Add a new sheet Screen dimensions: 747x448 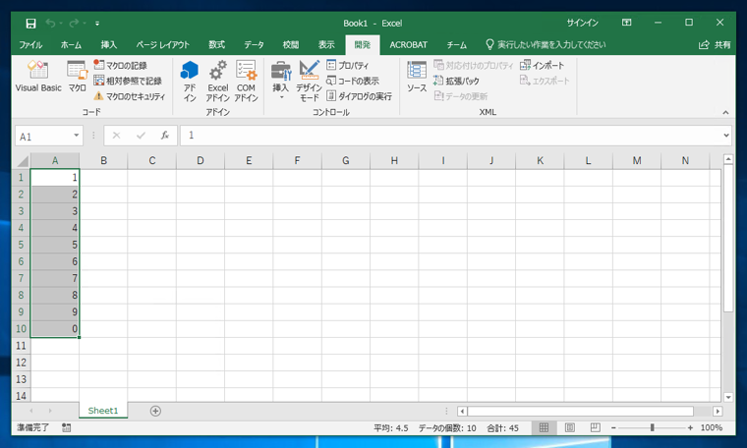click(x=155, y=411)
